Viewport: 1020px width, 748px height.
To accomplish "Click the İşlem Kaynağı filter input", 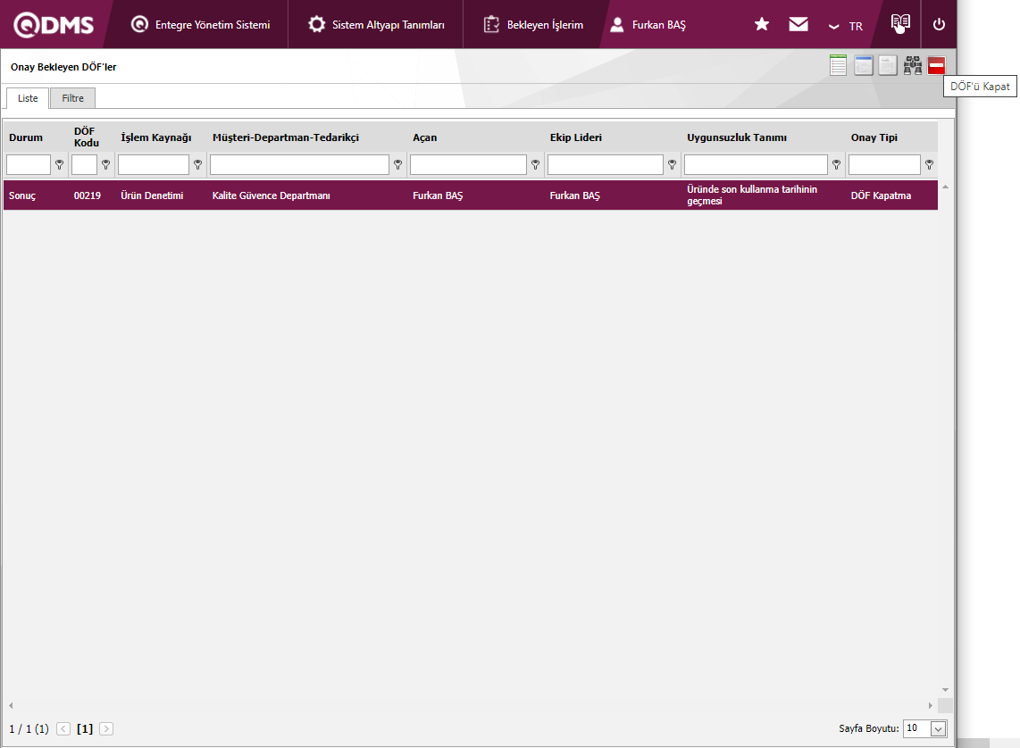I will click(x=154, y=164).
